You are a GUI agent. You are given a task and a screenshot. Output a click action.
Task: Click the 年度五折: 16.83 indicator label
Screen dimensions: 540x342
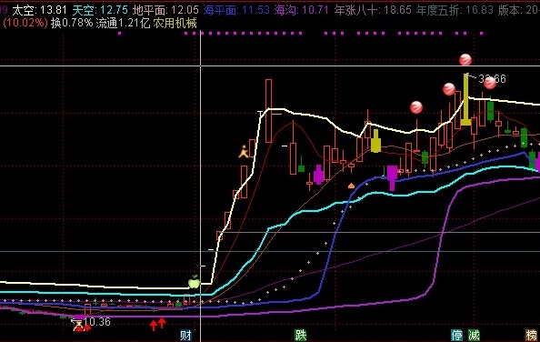coord(455,10)
